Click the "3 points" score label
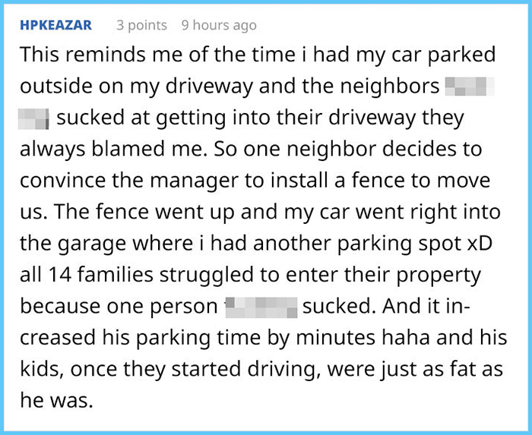Viewport: 532px width, 435px height. click(141, 26)
